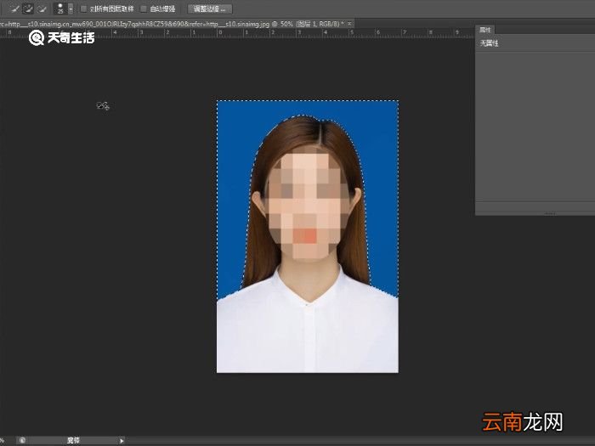Switch to the 属性 panel tab
The image size is (595, 446).
pos(485,30)
